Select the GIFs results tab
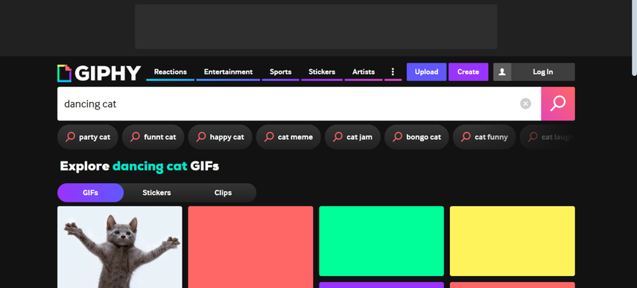 click(x=90, y=193)
